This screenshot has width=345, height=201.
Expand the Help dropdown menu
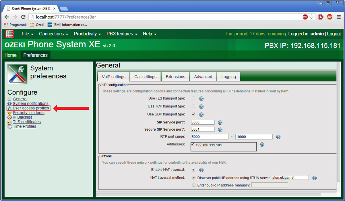150,34
